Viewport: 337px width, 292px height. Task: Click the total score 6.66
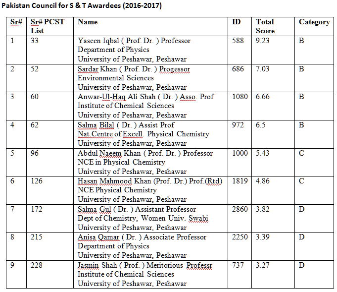coord(262,97)
